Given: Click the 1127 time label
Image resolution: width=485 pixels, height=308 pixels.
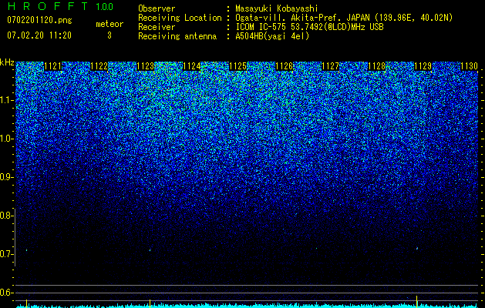Looking at the screenshot, I should [330, 66].
